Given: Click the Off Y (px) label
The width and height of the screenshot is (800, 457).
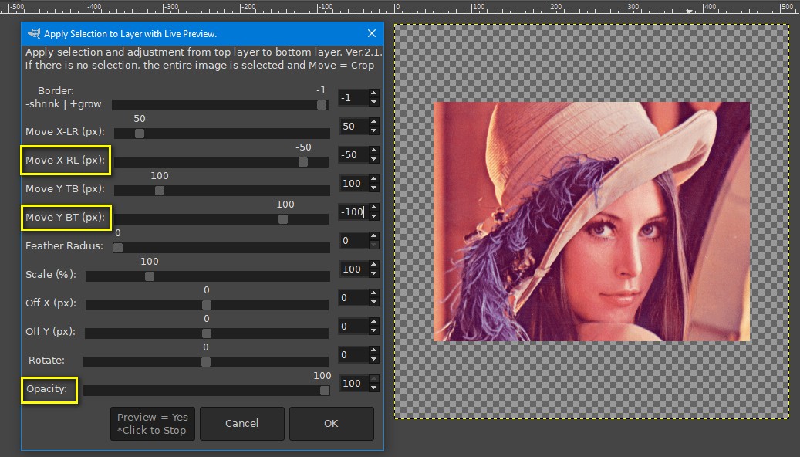Looking at the screenshot, I should (50, 331).
